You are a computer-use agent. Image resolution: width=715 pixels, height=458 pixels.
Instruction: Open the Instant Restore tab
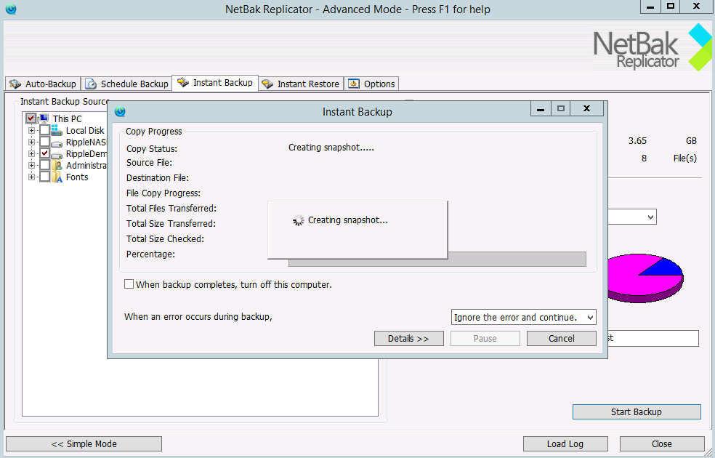(x=302, y=84)
